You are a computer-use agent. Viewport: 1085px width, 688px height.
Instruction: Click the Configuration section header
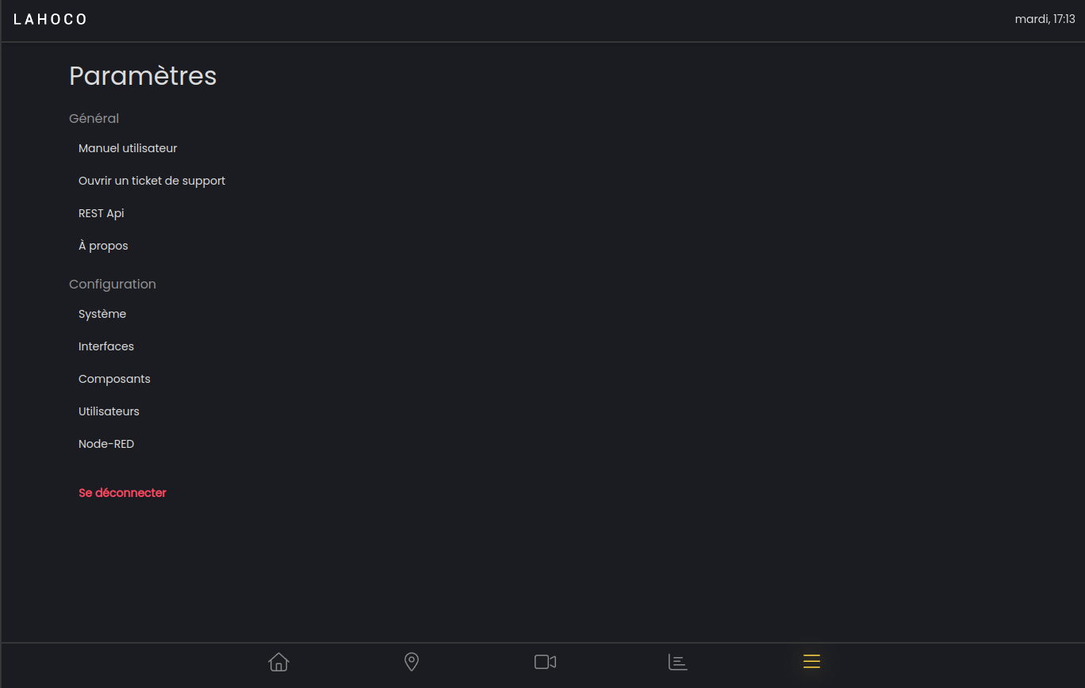113,284
